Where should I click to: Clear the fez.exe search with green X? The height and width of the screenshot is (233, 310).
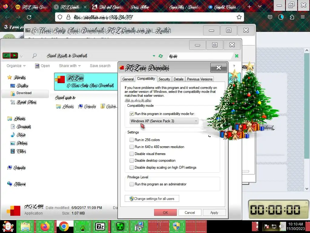(236, 56)
